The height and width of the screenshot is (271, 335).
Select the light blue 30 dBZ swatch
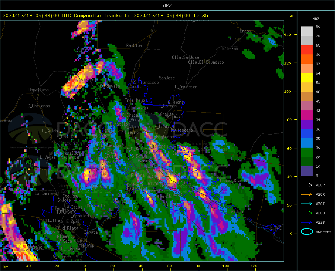(x=307, y=143)
